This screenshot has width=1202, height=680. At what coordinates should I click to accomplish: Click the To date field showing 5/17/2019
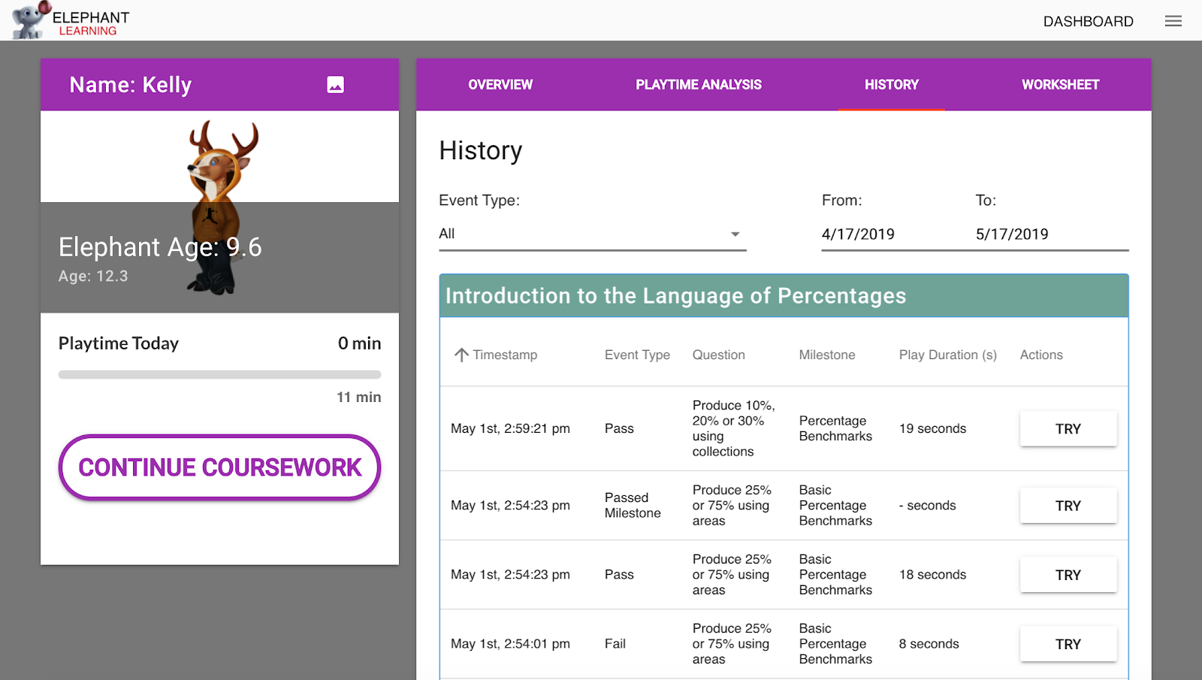[1012, 234]
